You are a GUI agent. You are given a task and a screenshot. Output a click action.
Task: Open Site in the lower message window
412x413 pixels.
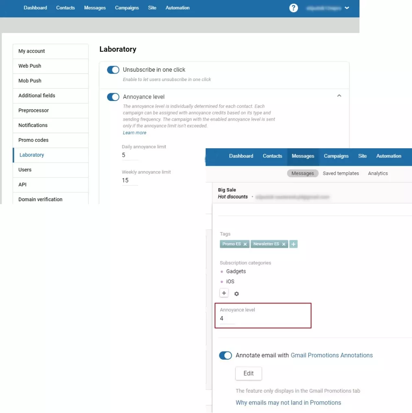(362, 156)
